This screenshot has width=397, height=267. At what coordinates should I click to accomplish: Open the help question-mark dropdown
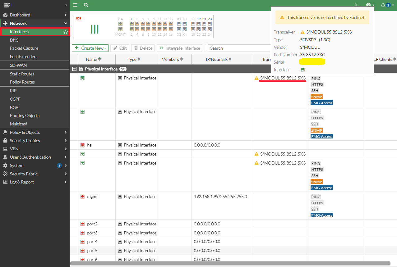tap(370, 5)
